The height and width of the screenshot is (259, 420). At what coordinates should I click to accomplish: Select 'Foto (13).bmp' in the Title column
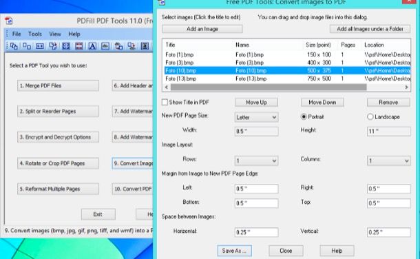pyautogui.click(x=181, y=79)
